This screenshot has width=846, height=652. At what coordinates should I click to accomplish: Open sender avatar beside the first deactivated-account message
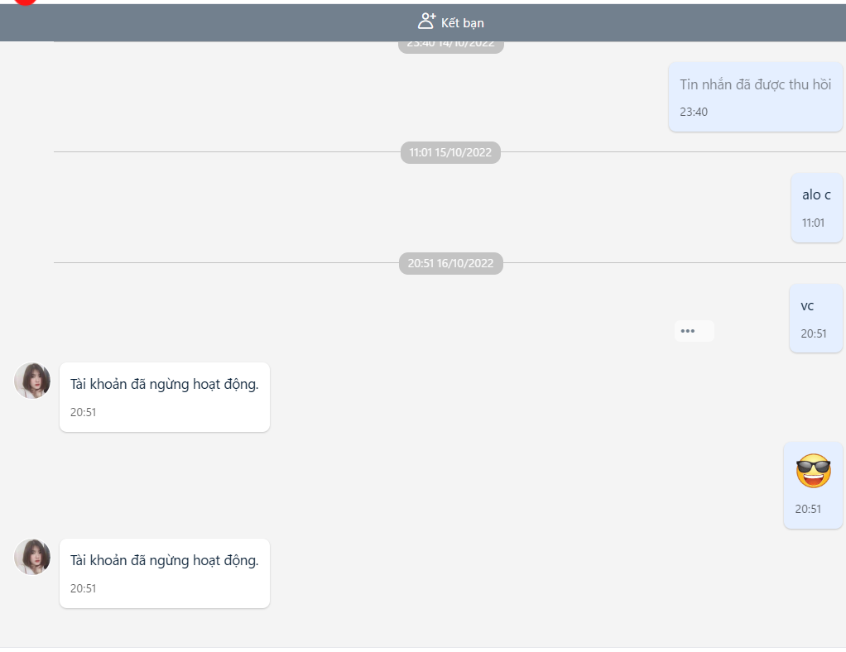(x=32, y=381)
